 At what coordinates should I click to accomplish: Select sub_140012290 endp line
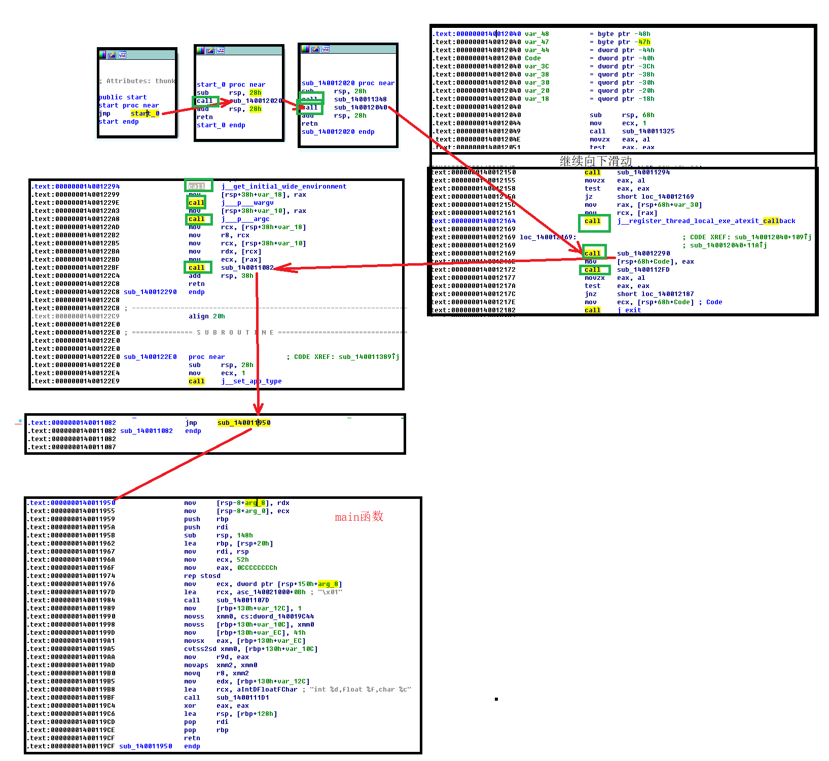164,292
